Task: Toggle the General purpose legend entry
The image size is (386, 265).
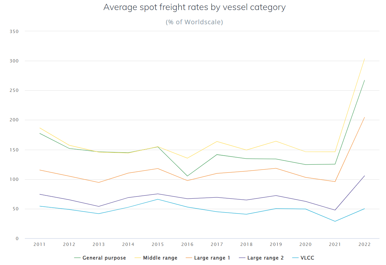Action: 104,258
